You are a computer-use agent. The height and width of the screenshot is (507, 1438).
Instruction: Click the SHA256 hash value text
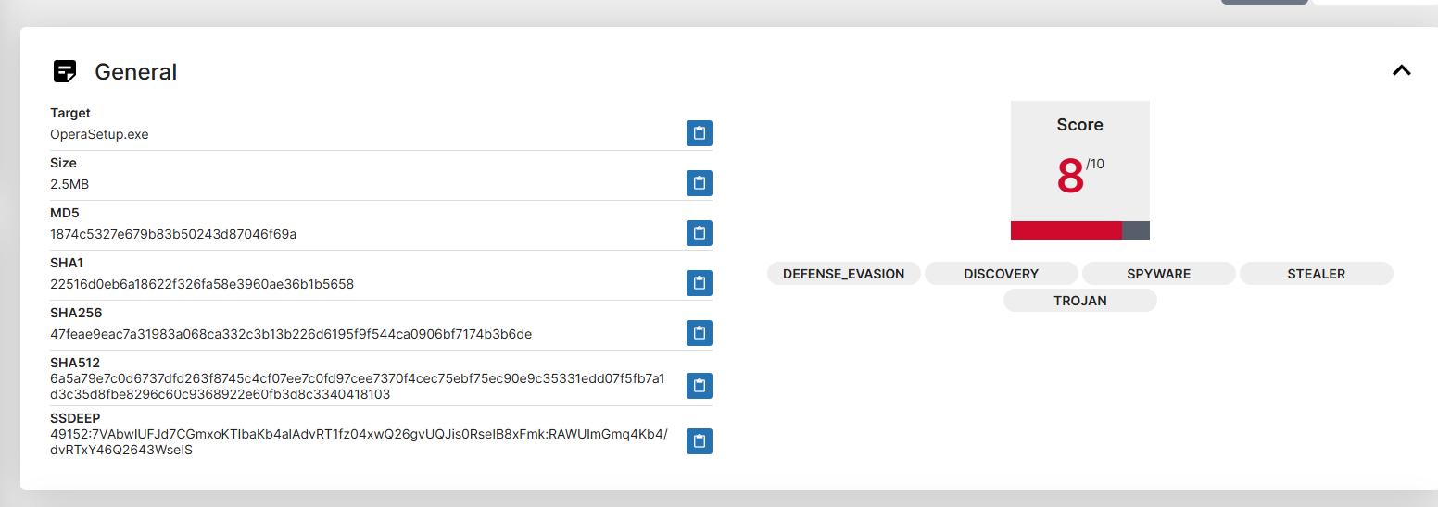pyautogui.click(x=291, y=334)
